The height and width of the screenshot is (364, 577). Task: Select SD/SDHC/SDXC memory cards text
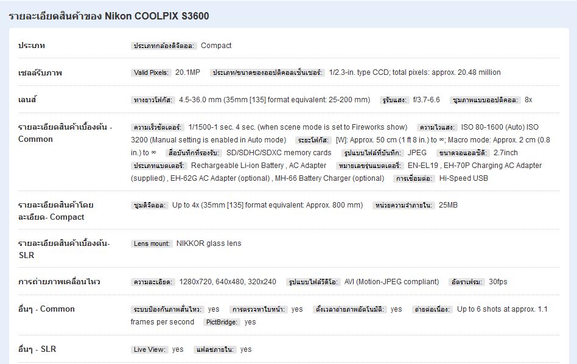click(x=279, y=153)
